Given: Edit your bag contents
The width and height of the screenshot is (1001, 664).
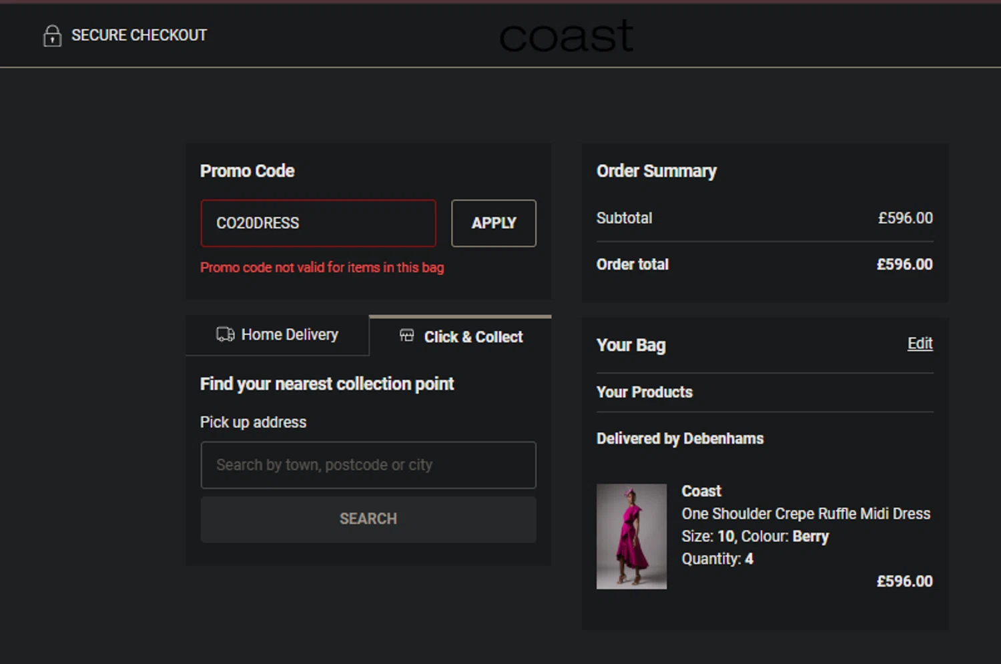Looking at the screenshot, I should click(x=920, y=344).
